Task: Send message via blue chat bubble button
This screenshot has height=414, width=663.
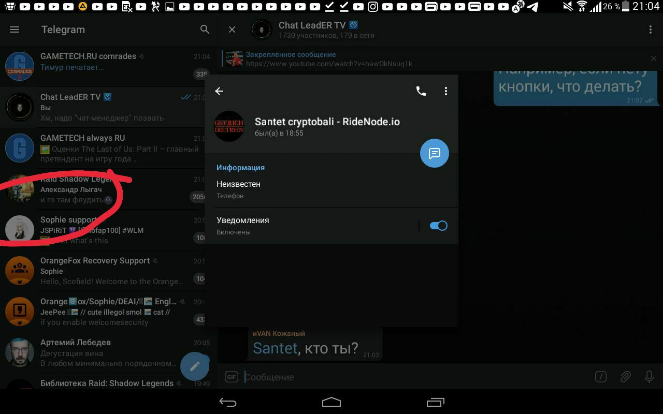Action: (x=434, y=153)
